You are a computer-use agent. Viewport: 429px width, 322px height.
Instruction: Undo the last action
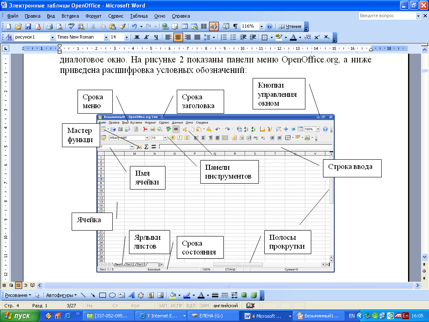point(134,26)
